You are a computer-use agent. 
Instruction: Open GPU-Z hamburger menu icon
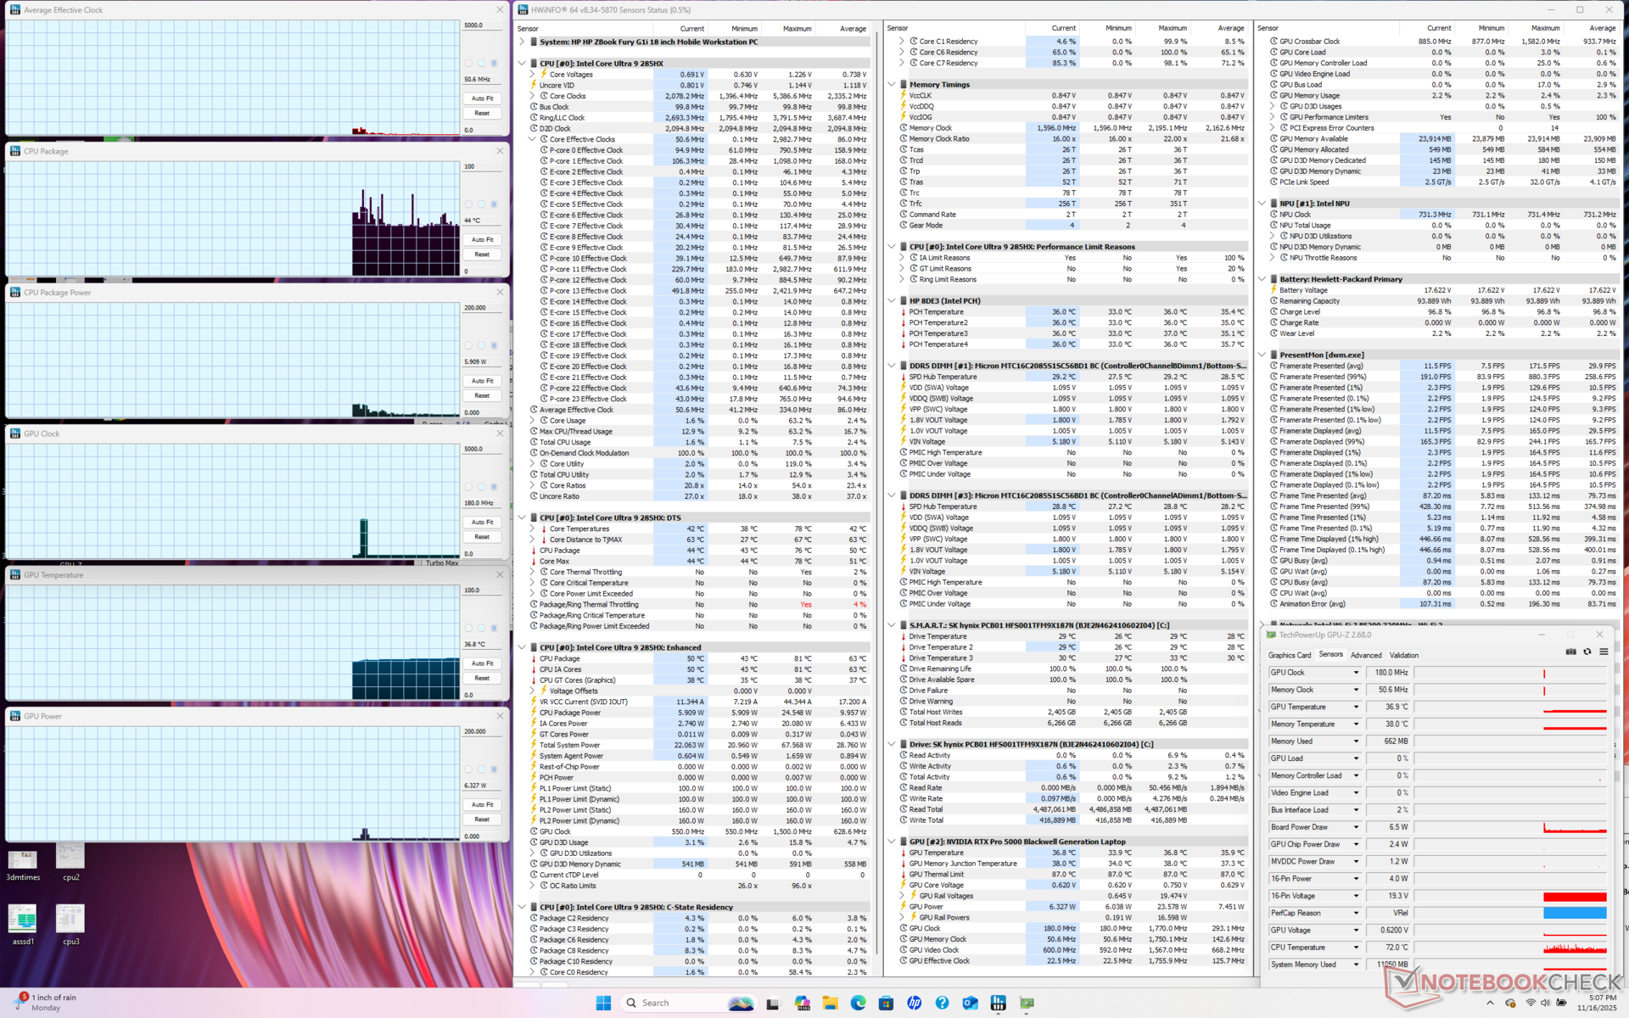[x=1604, y=652]
